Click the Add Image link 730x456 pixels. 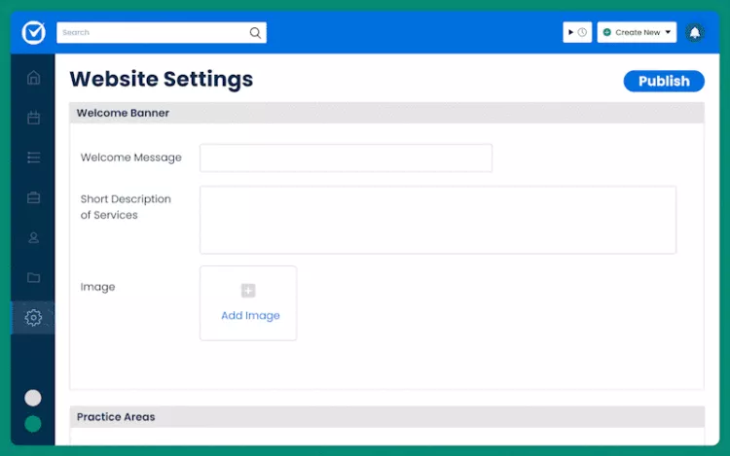click(249, 315)
